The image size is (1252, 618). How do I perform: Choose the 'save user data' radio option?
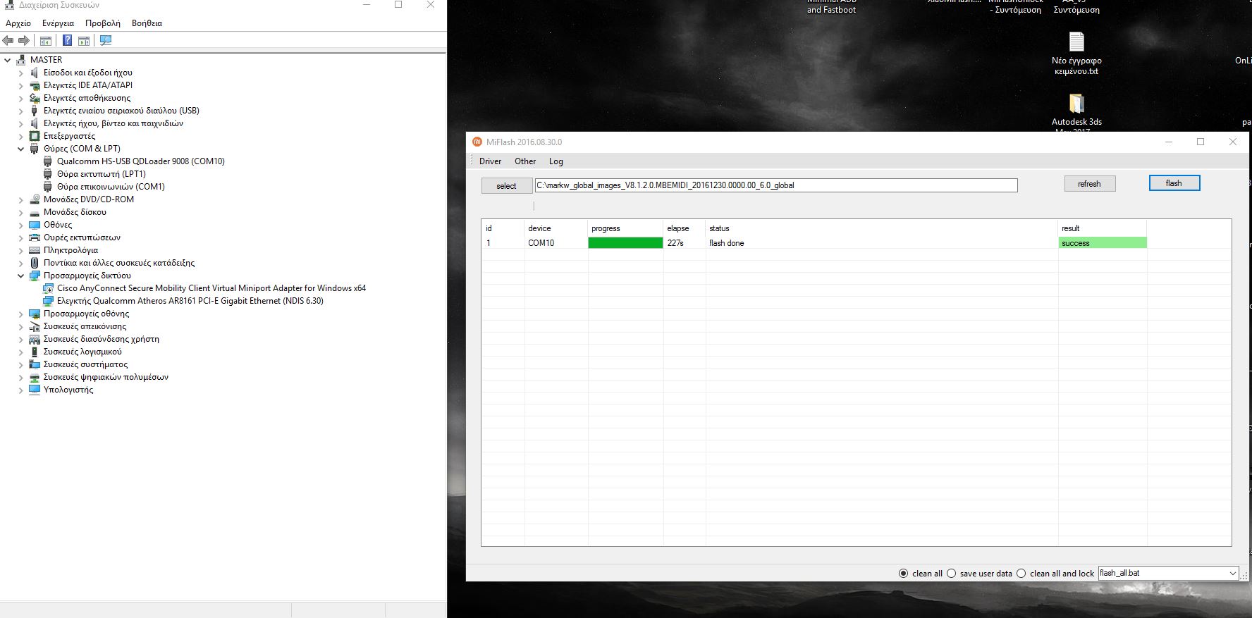(951, 574)
